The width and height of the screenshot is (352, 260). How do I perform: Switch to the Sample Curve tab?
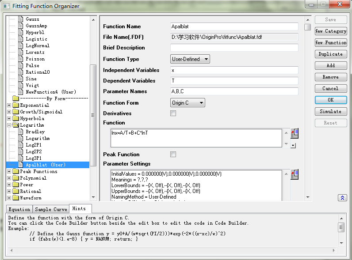pos(51,209)
